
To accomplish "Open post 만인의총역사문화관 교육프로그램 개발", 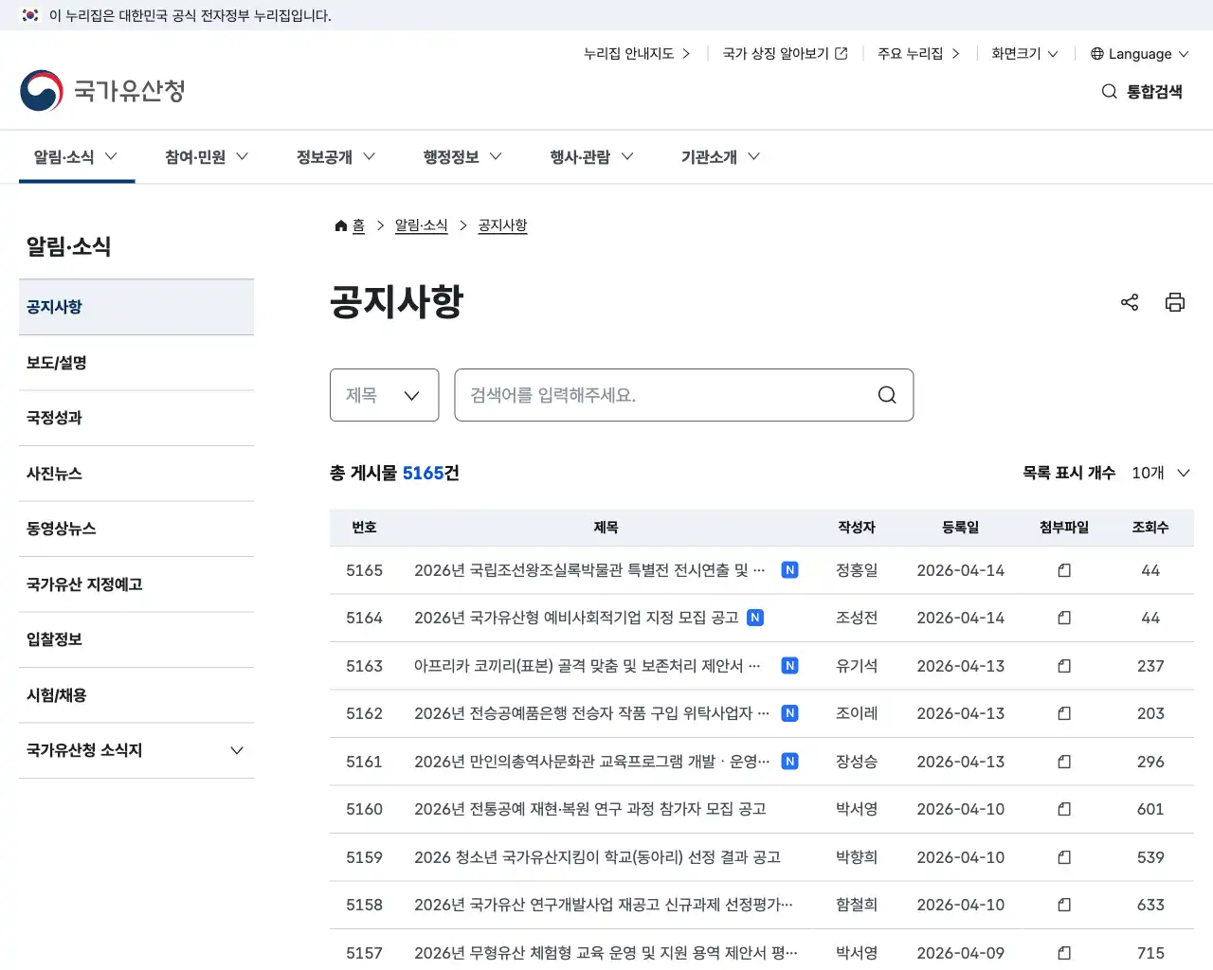I will click(591, 762).
